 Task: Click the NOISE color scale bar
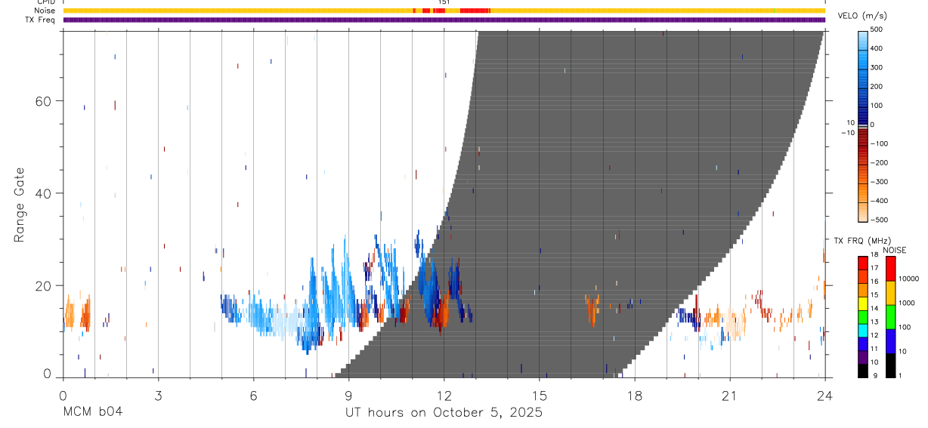(x=891, y=316)
